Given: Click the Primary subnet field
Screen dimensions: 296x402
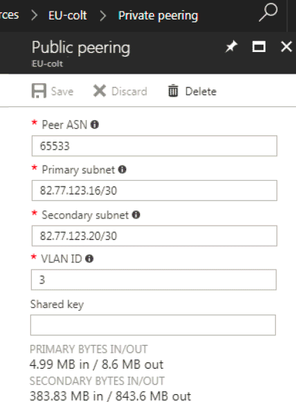Looking at the screenshot, I should point(154,190).
